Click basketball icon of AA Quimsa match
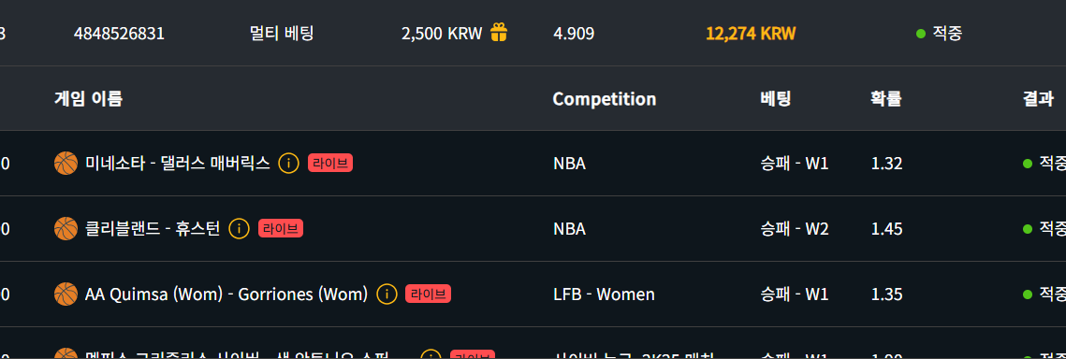This screenshot has height=359, width=1066. coord(66,294)
